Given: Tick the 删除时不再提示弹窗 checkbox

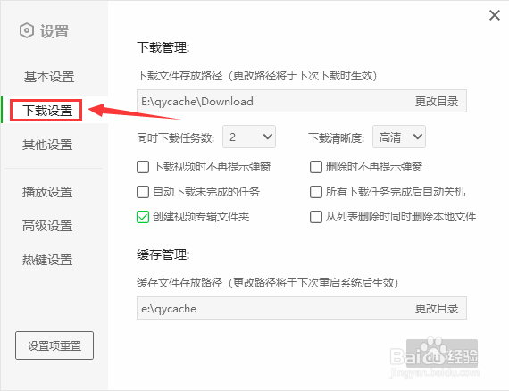Looking at the screenshot, I should pos(316,167).
